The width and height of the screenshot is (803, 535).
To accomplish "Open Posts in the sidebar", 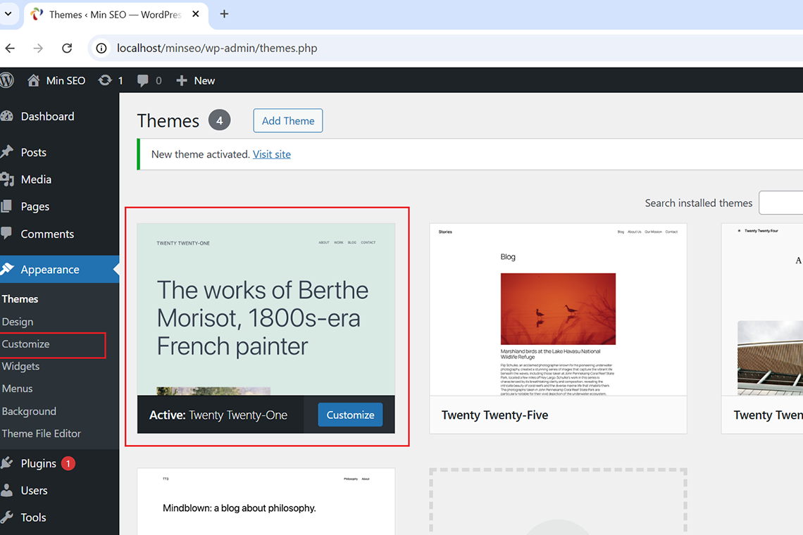I will (33, 152).
